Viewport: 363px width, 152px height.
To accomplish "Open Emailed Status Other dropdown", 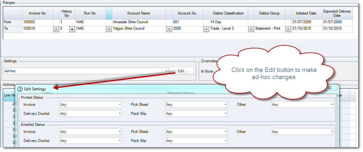I will pos(302,132).
